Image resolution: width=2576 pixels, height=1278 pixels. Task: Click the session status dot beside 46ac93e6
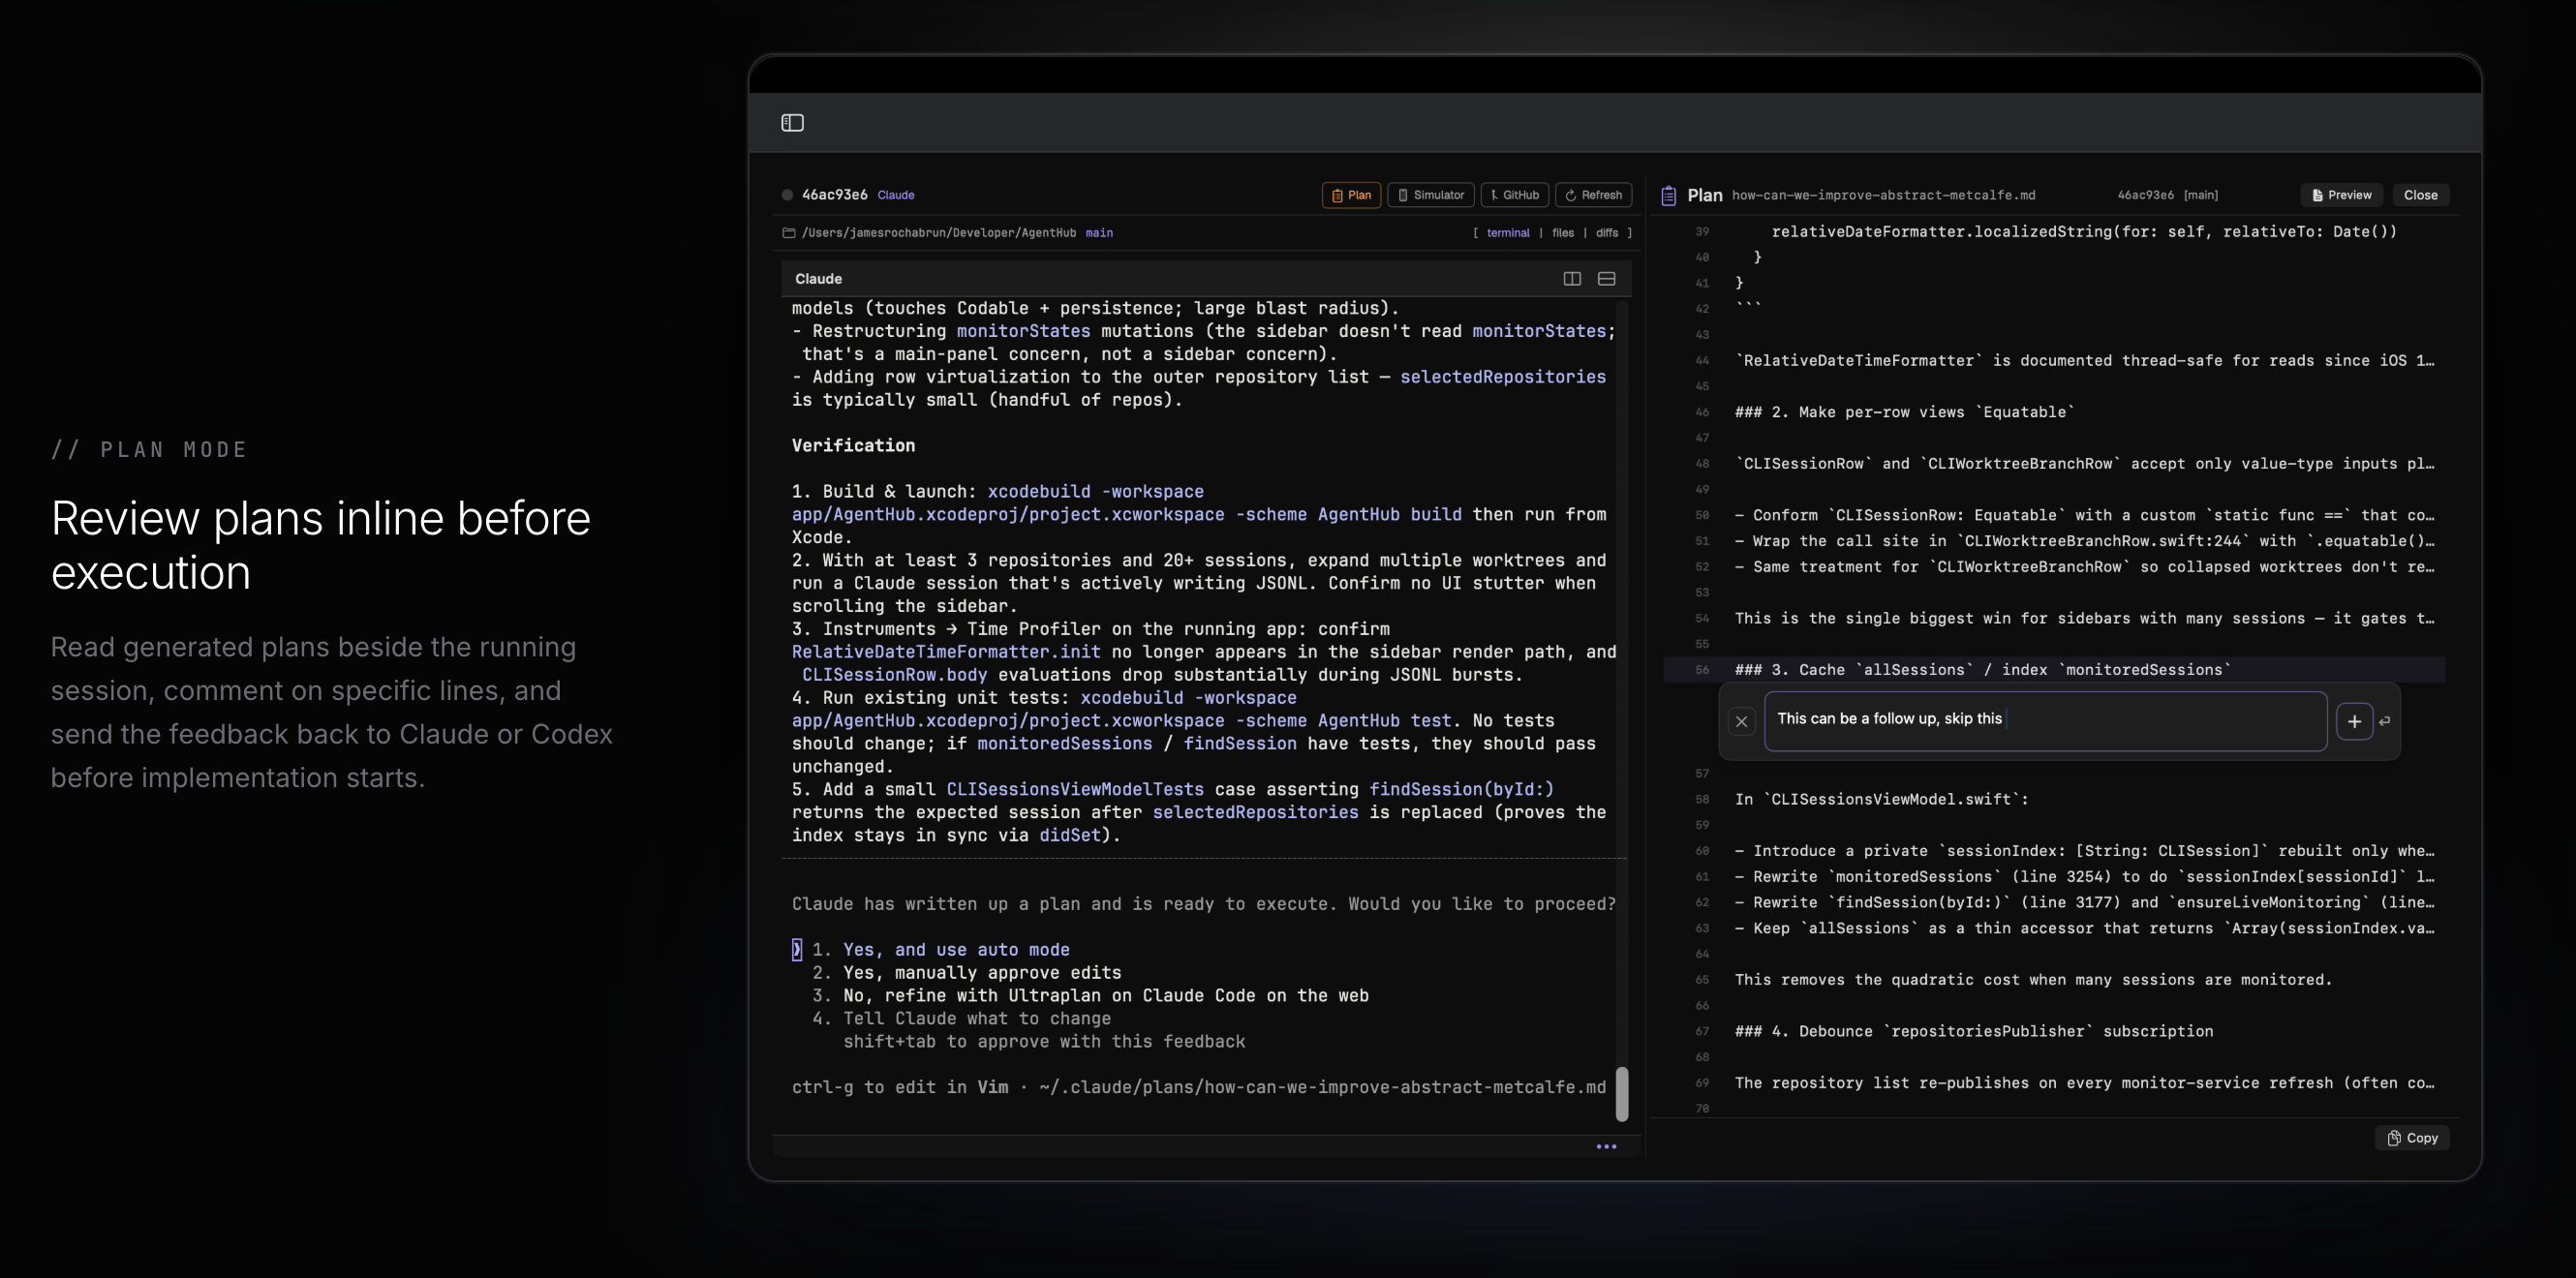(x=787, y=195)
